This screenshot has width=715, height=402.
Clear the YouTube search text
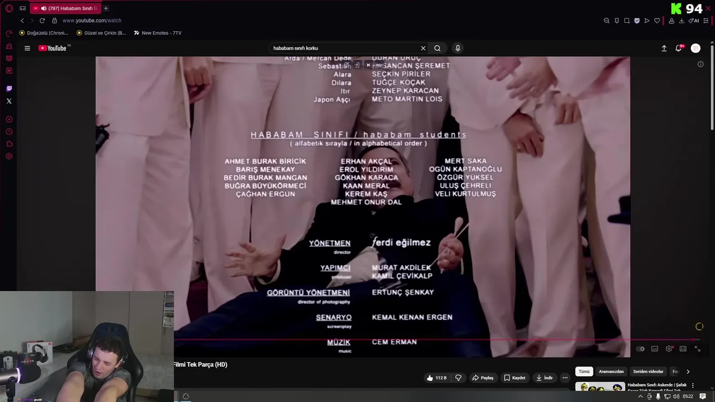(x=423, y=48)
